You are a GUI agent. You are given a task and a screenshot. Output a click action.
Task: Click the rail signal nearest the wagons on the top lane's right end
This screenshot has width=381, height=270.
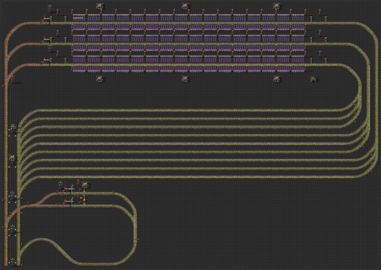[311, 19]
